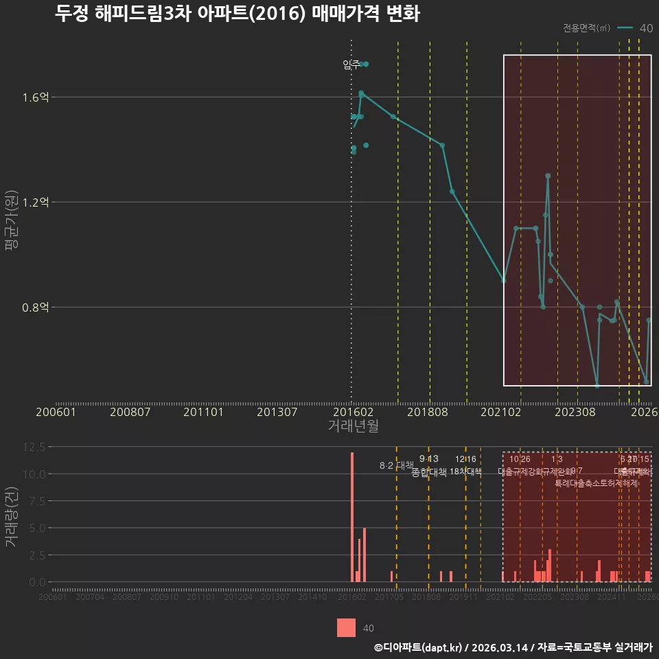The image size is (659, 659).
Task: Click the 0.8억 price axis label
Action: click(x=35, y=308)
